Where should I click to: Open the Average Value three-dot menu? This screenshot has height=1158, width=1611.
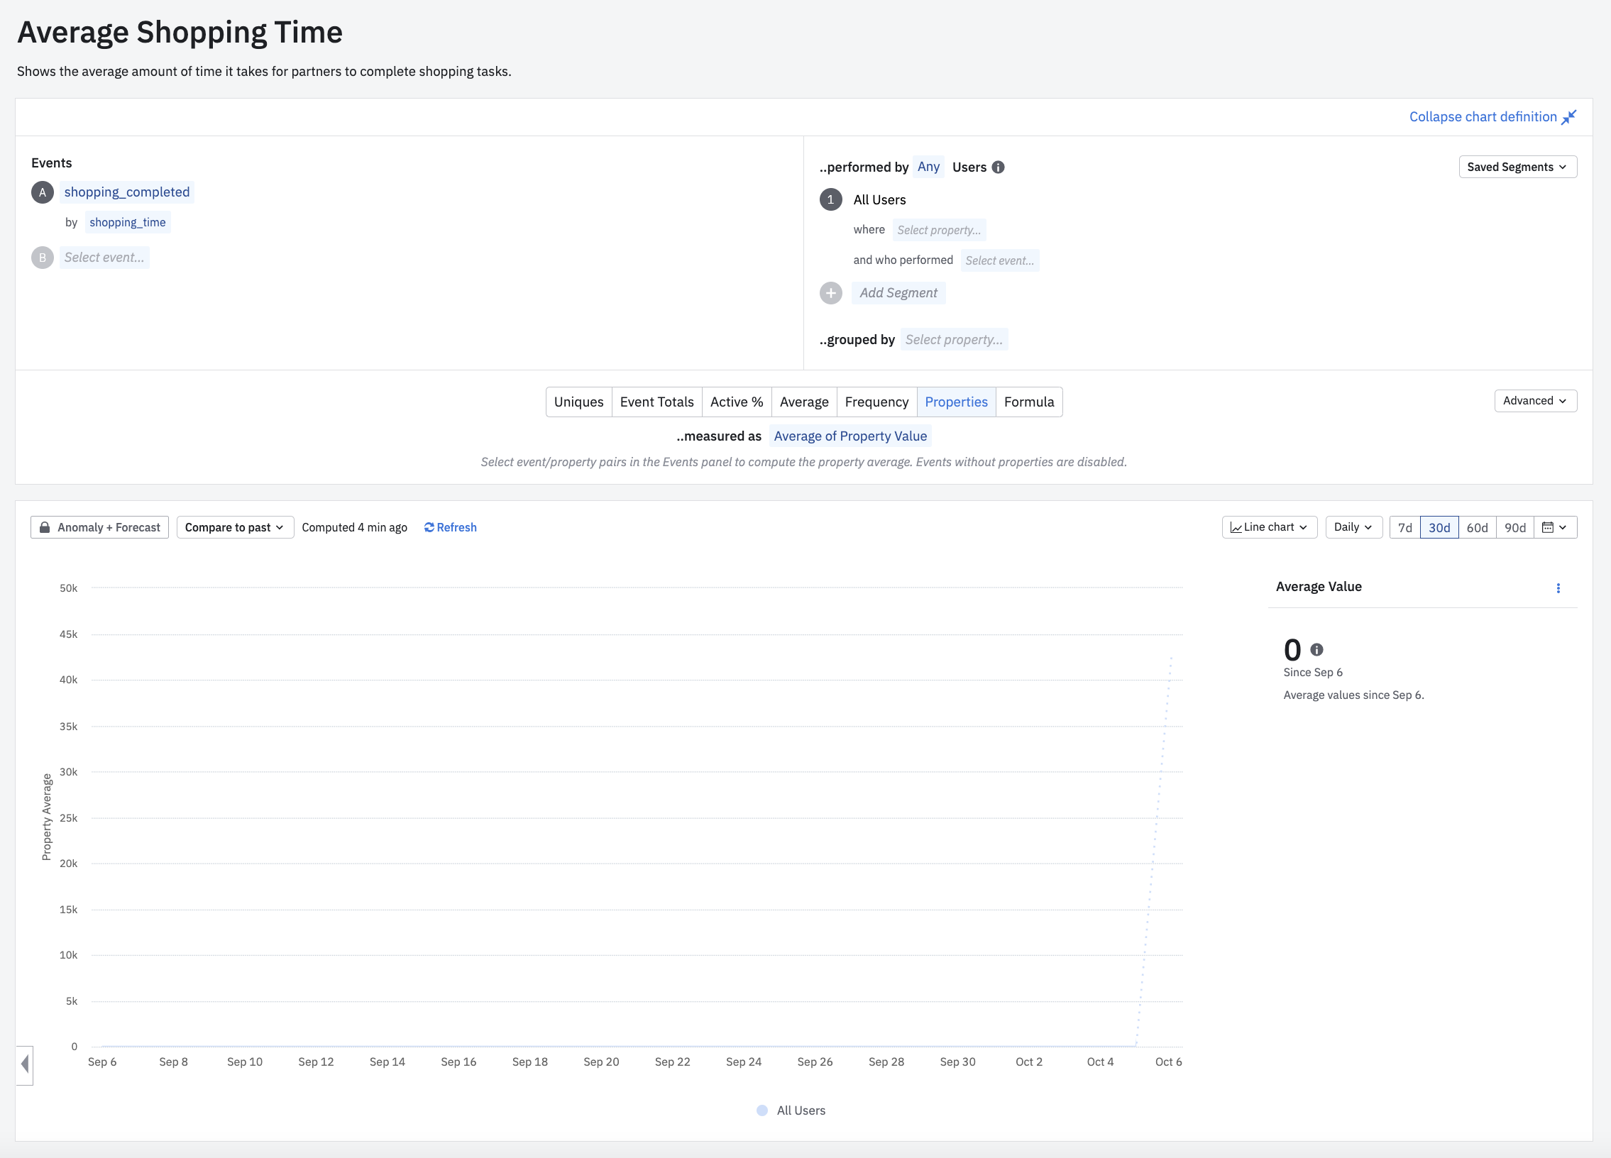coord(1558,588)
